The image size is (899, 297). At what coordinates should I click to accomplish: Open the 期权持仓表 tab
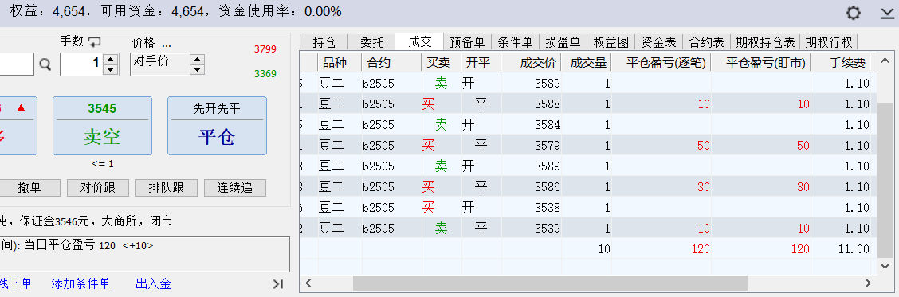765,42
